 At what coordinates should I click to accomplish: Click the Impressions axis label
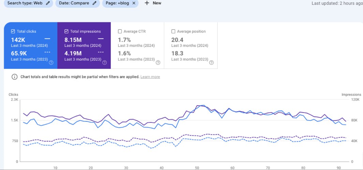tap(351, 94)
